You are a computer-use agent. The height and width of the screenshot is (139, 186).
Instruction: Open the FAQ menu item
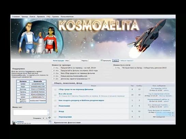point(48,17)
